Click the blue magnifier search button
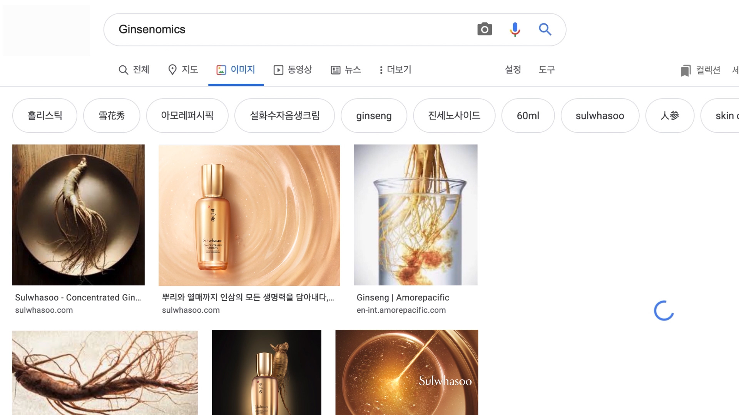The height and width of the screenshot is (415, 739). point(545,29)
